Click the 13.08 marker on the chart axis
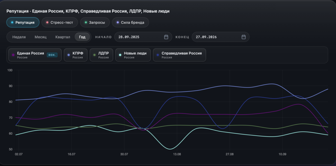 177,154
